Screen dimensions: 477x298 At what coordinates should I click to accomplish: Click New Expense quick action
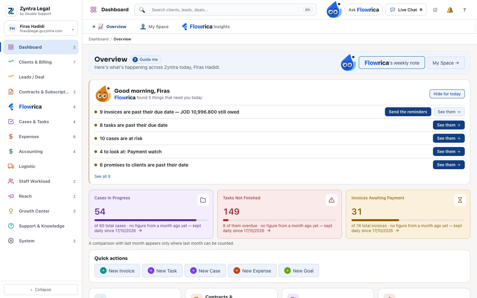252,271
